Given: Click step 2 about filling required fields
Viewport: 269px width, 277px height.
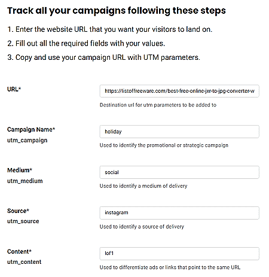Looking at the screenshot, I should 86,44.
